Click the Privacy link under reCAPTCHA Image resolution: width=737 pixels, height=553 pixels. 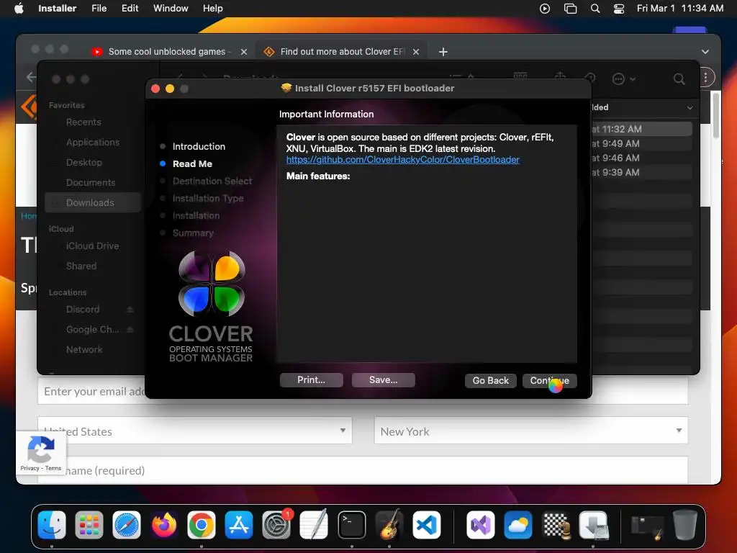(30, 468)
